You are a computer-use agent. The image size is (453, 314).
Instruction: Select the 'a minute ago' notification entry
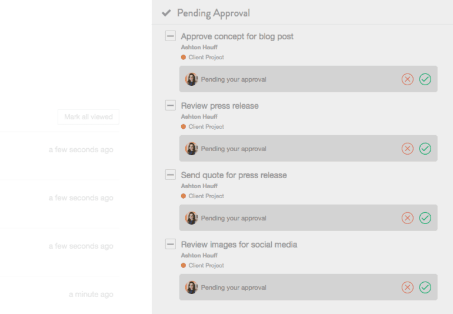pyautogui.click(x=60, y=295)
